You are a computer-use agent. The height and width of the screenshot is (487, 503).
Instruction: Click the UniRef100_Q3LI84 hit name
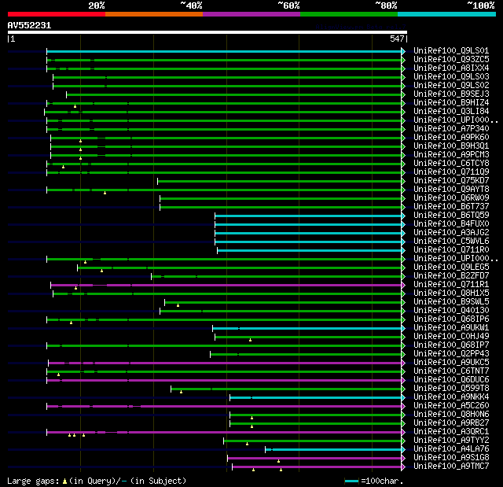451,112
